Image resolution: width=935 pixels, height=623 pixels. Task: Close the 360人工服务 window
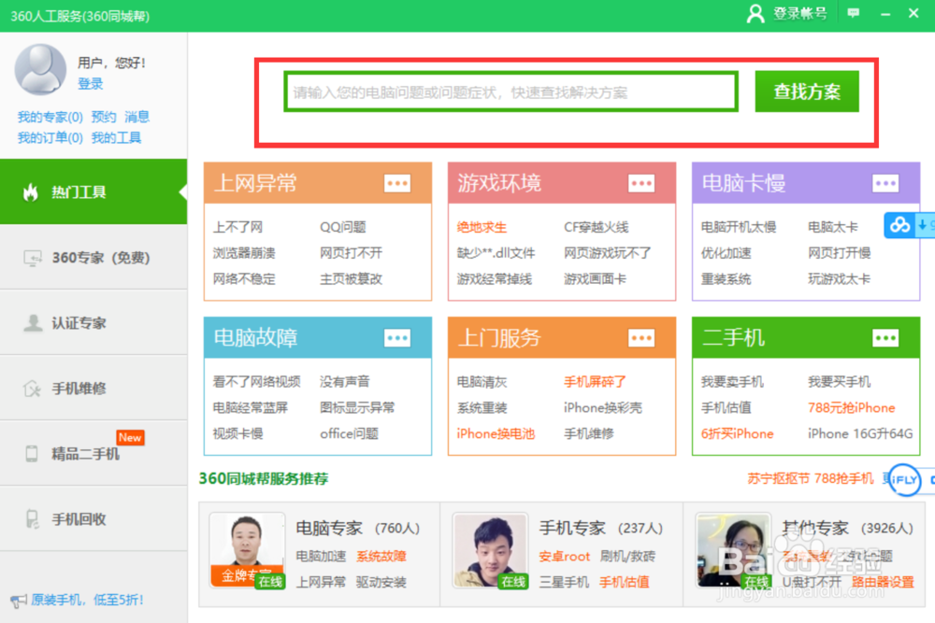point(913,13)
